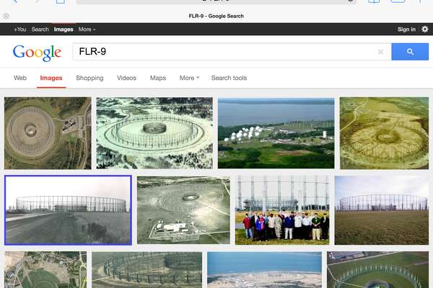Expand the More dropdown under search box

tap(189, 78)
